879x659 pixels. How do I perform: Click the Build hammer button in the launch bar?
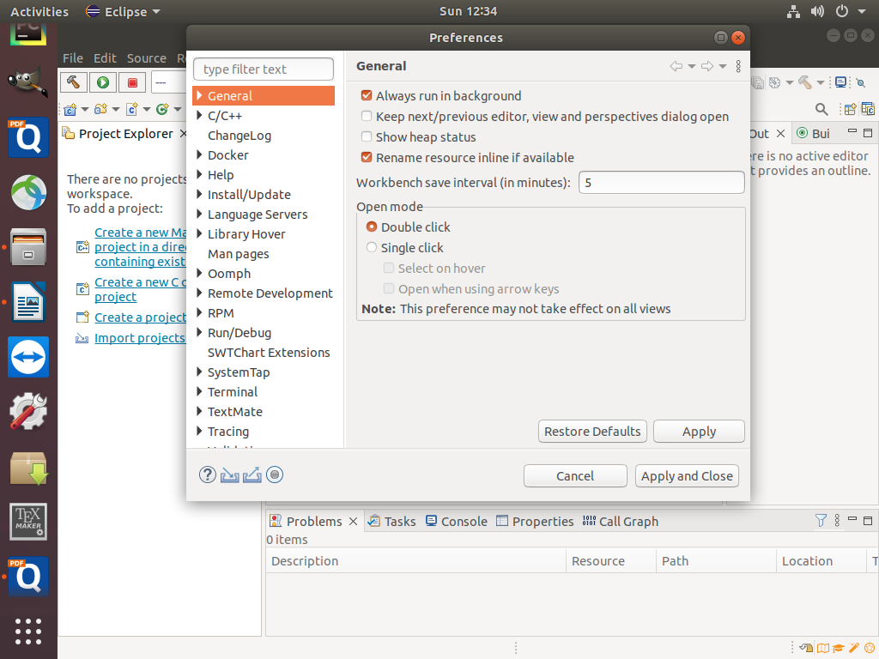click(74, 82)
